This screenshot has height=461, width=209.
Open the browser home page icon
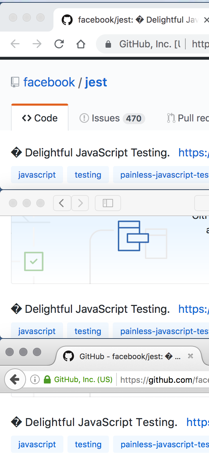tap(81, 44)
